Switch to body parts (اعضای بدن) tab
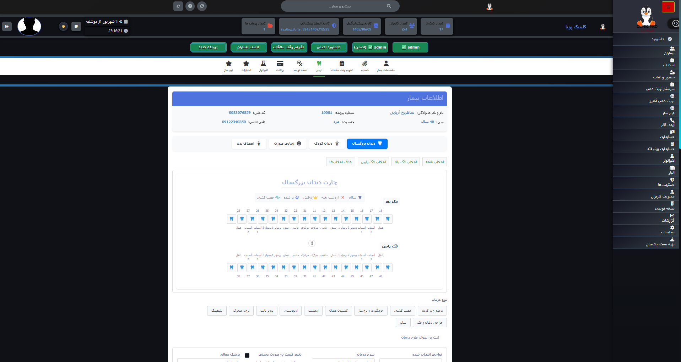Image resolution: width=681 pixels, height=362 pixels. click(249, 144)
